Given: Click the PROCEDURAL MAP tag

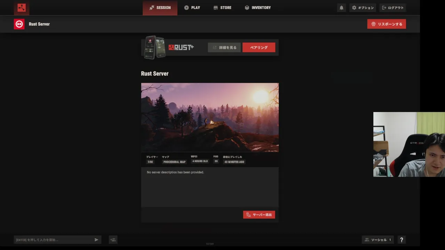Looking at the screenshot, I should pos(175,162).
